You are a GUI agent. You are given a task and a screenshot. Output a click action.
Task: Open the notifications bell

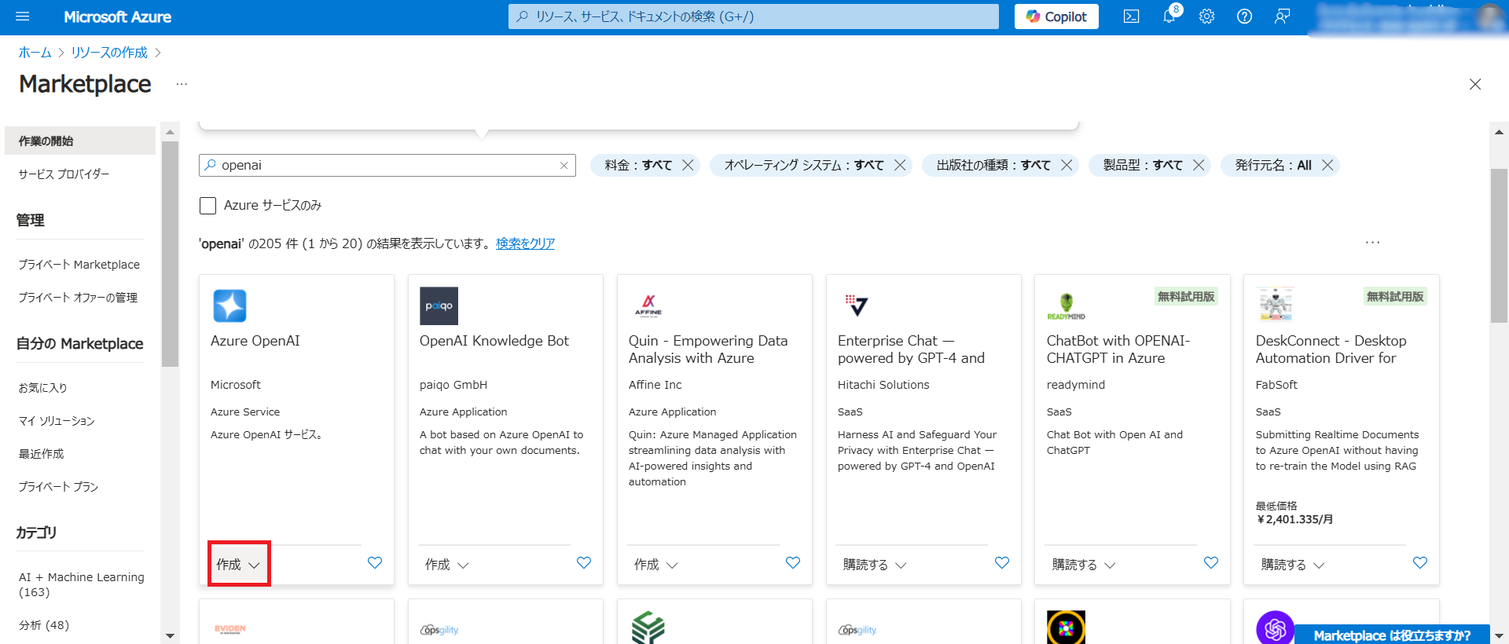click(1169, 16)
